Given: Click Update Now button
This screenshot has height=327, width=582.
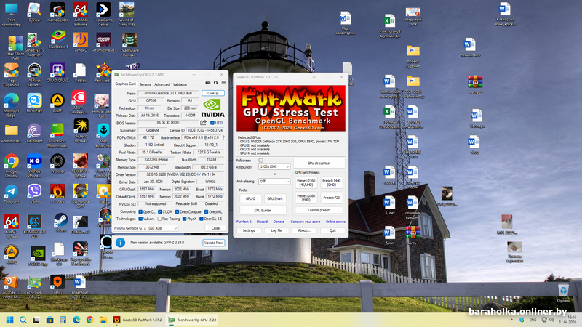Looking at the screenshot, I should click(x=213, y=243).
